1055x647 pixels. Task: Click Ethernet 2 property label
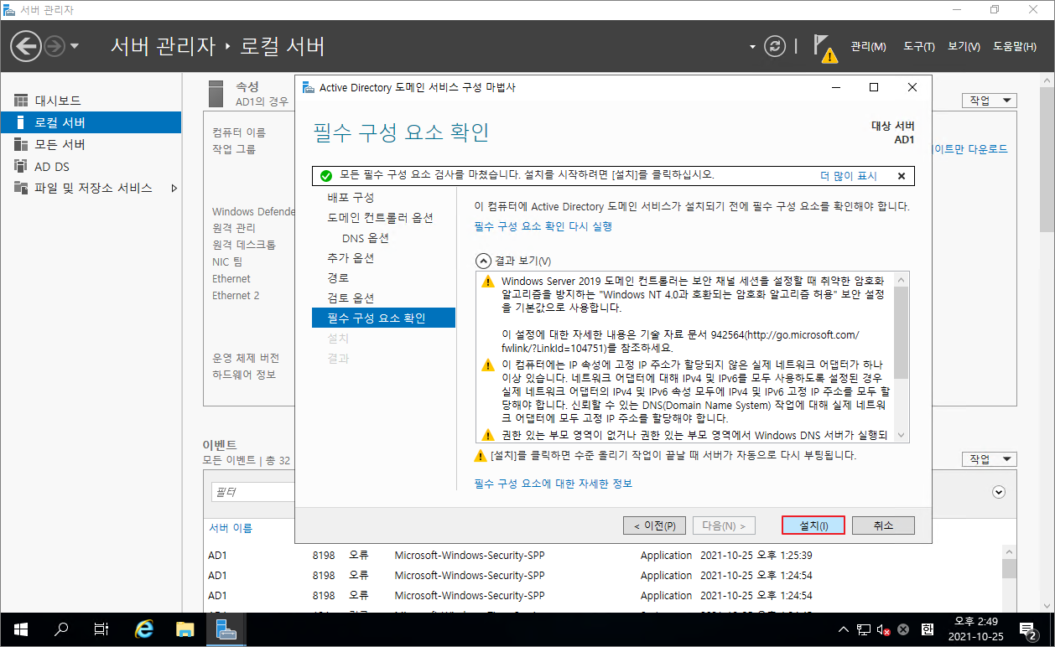[236, 296]
